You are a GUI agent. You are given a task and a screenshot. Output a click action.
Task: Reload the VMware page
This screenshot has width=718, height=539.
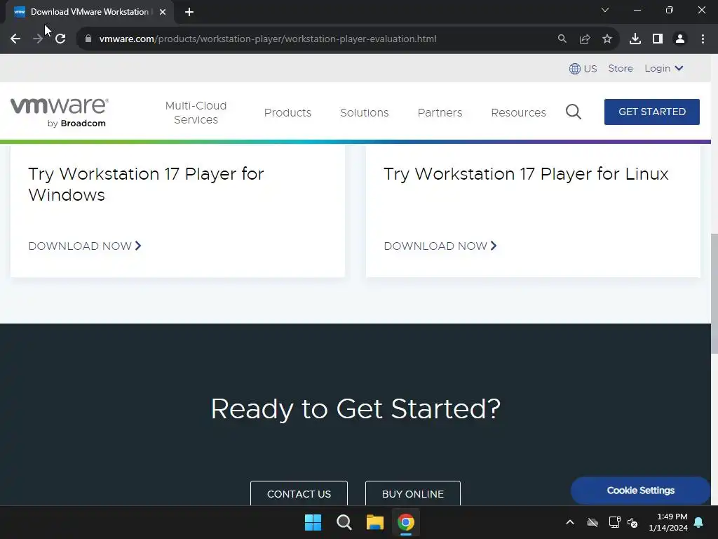coord(60,39)
